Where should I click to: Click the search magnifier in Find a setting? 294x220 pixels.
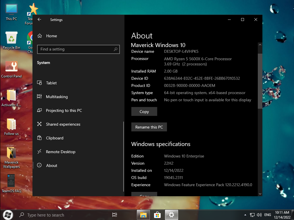click(116, 49)
